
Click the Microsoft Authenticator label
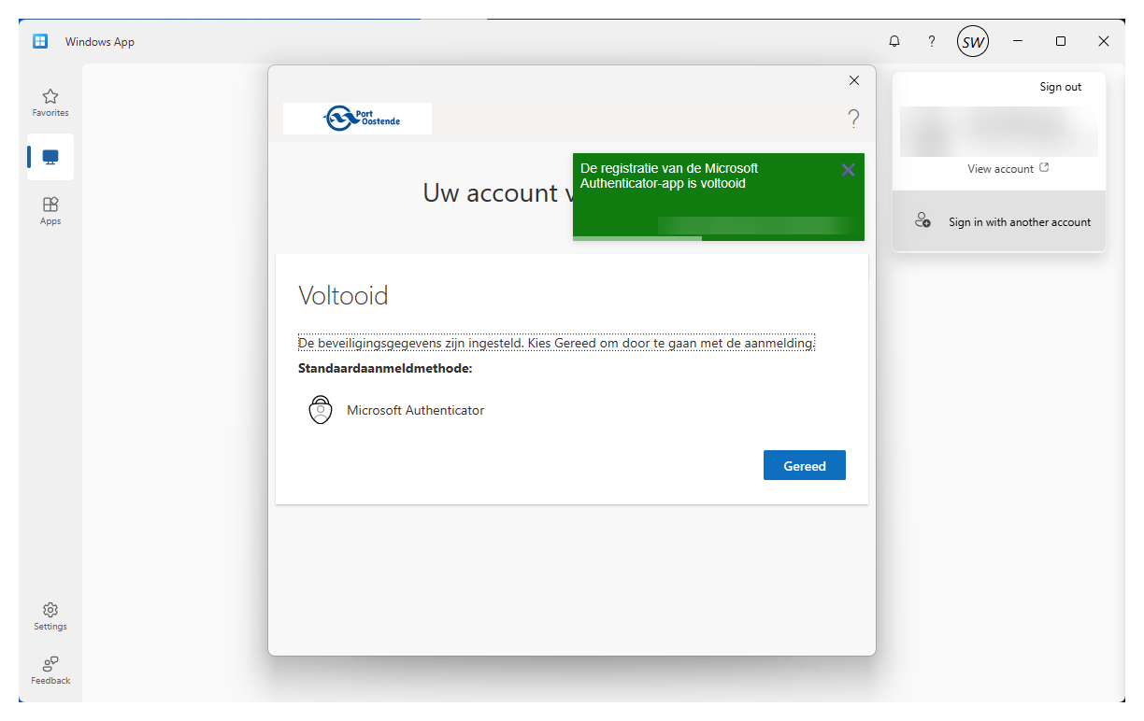coord(415,410)
